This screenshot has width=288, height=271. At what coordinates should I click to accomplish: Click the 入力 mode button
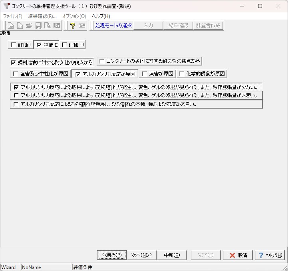pos(148,25)
